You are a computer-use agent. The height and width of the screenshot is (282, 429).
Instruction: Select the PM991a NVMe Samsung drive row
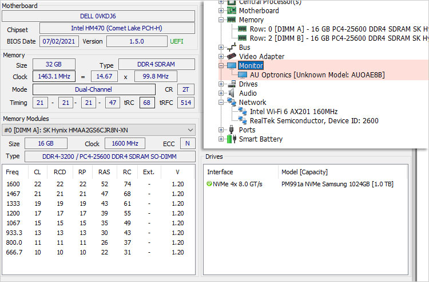tap(336, 185)
